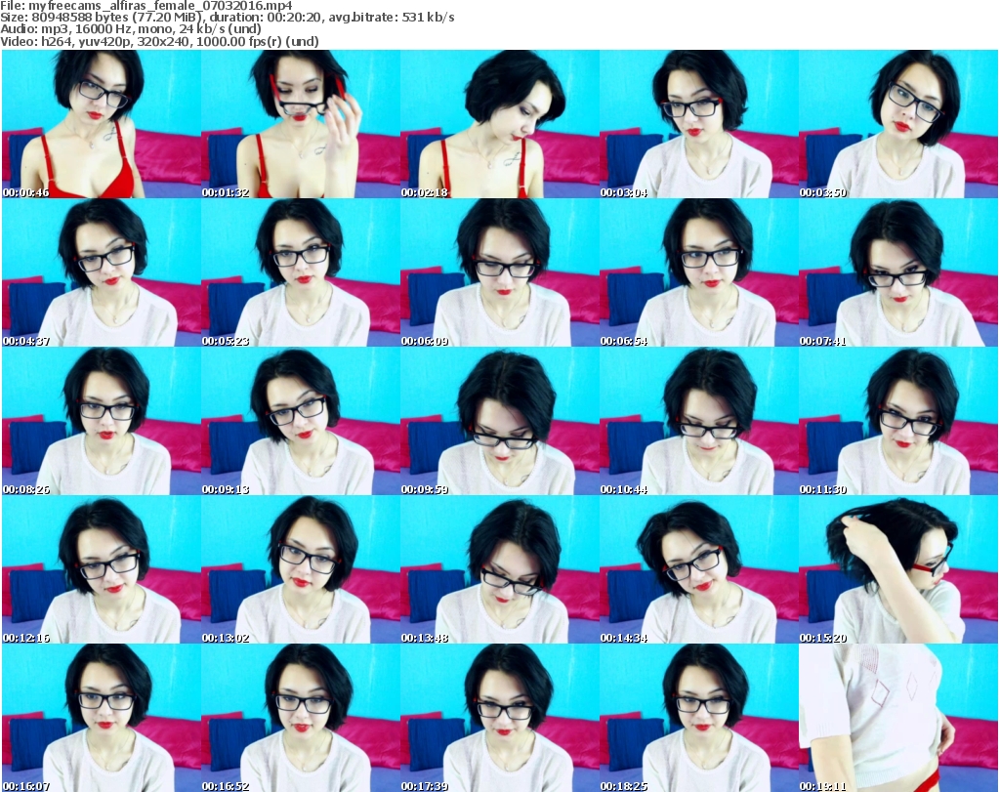Click the thumbnail at 00:15:20
Viewport: 1000px width, 792px height.
pos(898,569)
